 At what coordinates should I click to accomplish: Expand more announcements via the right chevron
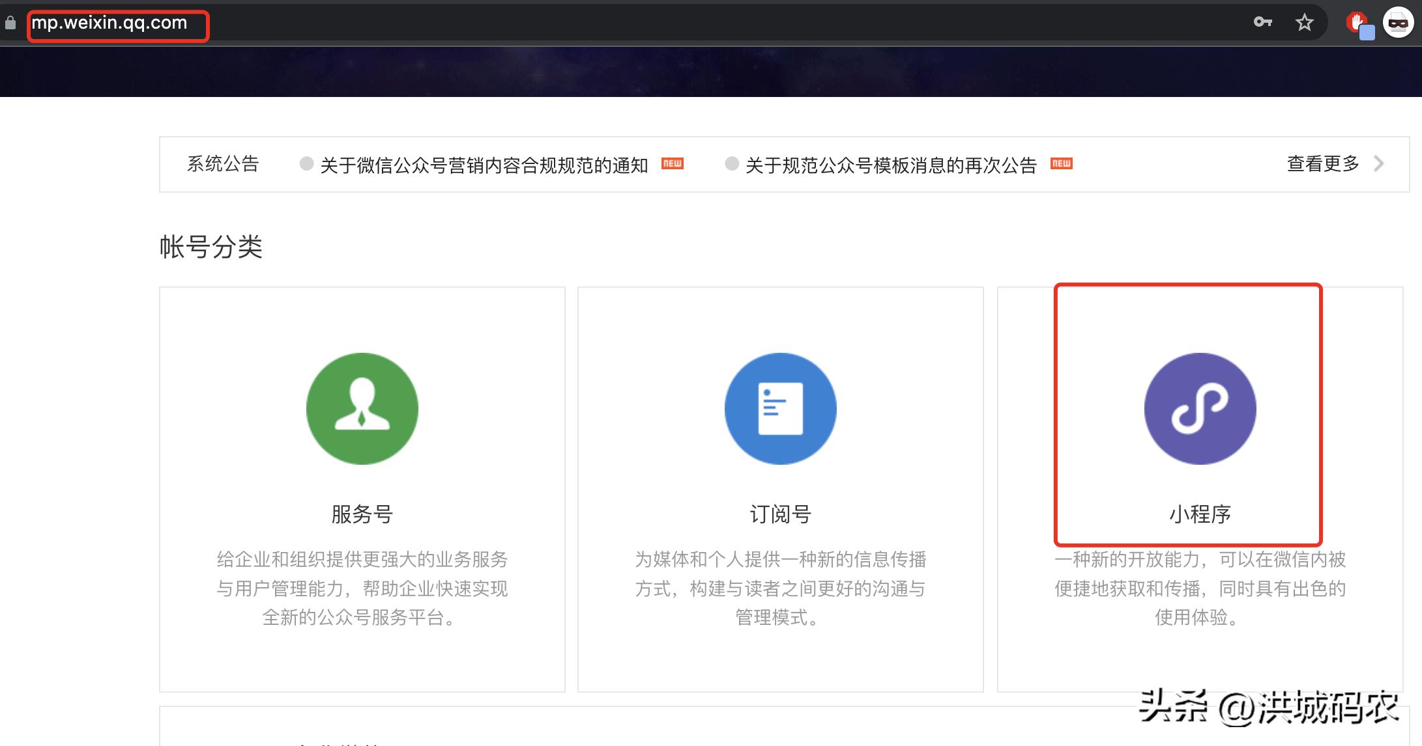(x=1380, y=164)
